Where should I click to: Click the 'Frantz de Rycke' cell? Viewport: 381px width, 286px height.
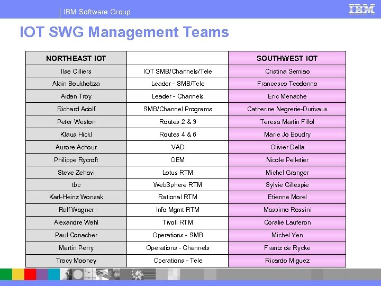tap(287, 248)
